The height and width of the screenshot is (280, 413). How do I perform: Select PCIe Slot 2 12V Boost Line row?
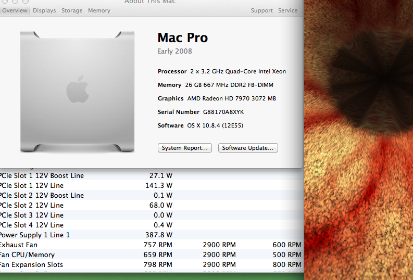(x=152, y=195)
